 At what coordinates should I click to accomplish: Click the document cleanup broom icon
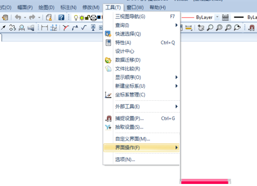49,17
